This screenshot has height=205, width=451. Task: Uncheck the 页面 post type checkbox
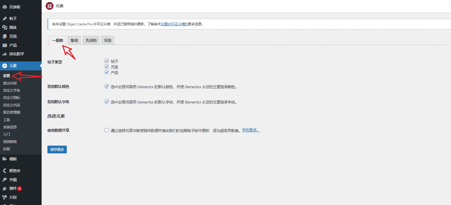pos(107,67)
